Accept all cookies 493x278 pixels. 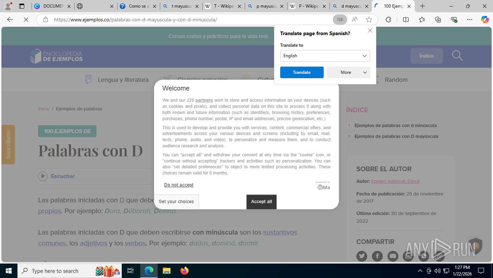[x=261, y=202]
